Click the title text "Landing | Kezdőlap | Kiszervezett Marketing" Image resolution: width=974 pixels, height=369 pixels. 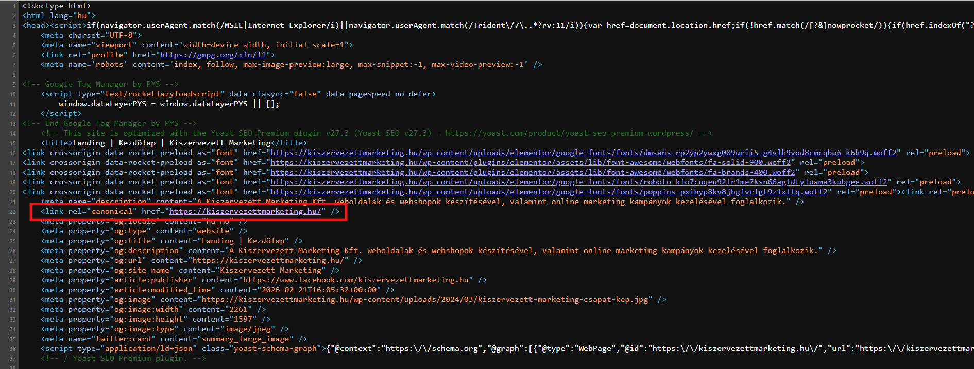click(x=172, y=143)
